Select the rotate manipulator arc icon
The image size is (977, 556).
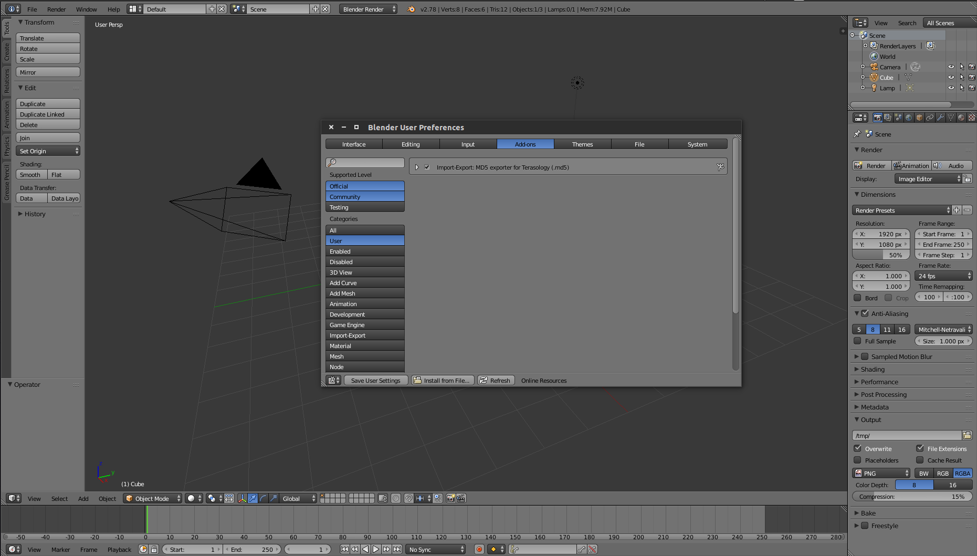click(263, 498)
